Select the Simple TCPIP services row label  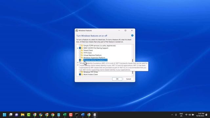100,46
